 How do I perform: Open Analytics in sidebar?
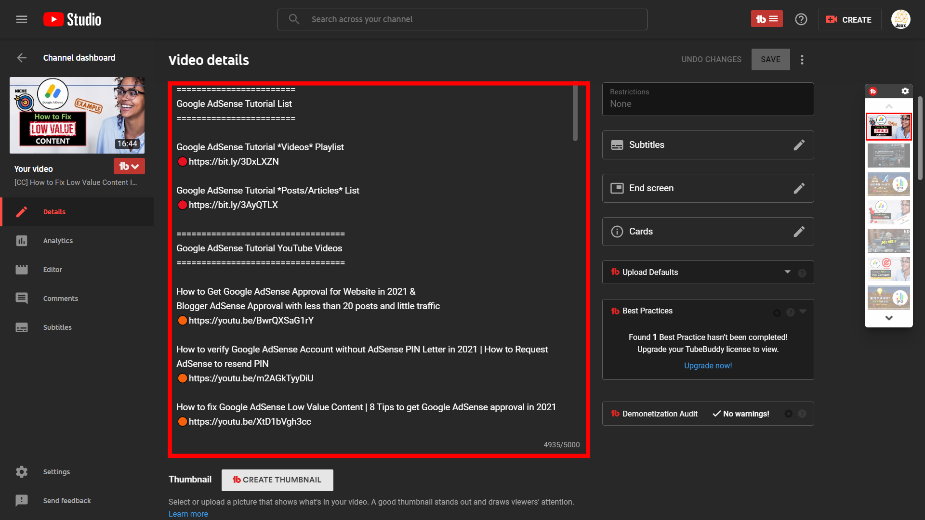pos(77,241)
